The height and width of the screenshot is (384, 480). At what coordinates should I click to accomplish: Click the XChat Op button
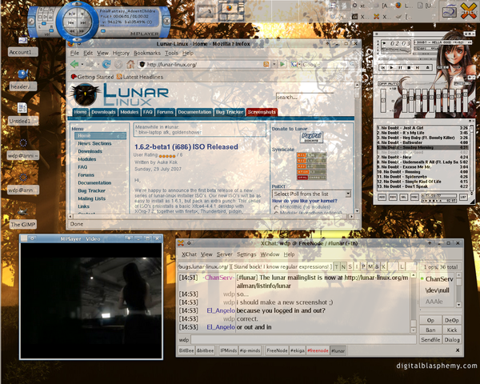430,320
